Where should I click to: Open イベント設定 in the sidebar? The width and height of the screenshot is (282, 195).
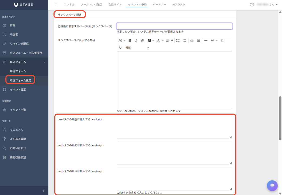click(x=18, y=90)
